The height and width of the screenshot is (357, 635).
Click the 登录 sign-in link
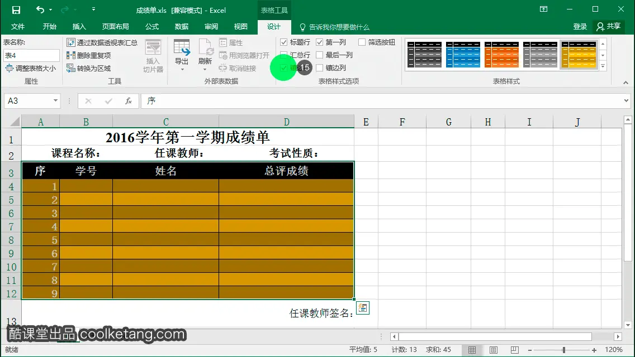(580, 27)
